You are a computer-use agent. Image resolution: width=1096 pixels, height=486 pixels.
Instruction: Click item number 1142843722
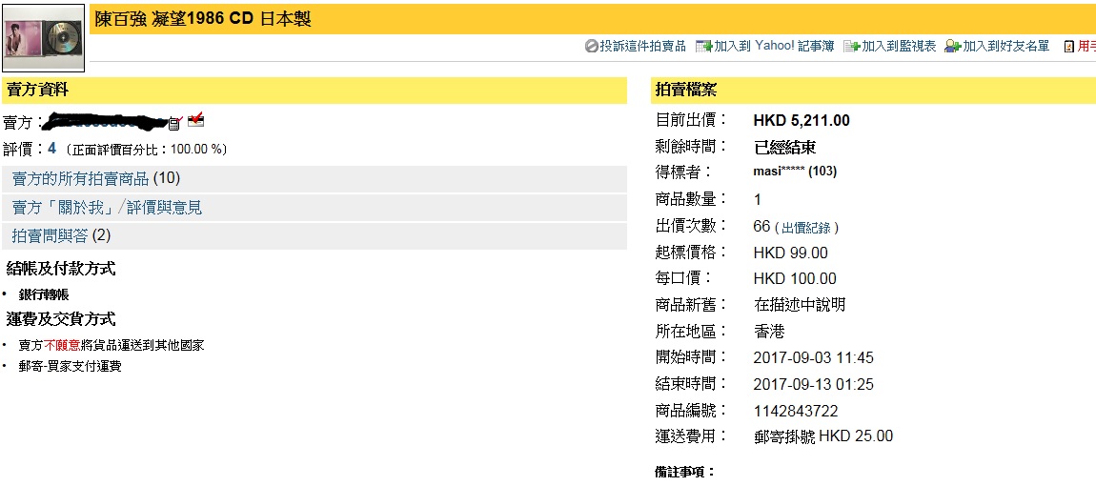point(796,411)
